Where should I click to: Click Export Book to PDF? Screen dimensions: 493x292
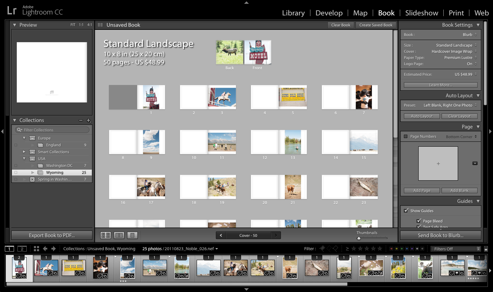pos(52,235)
